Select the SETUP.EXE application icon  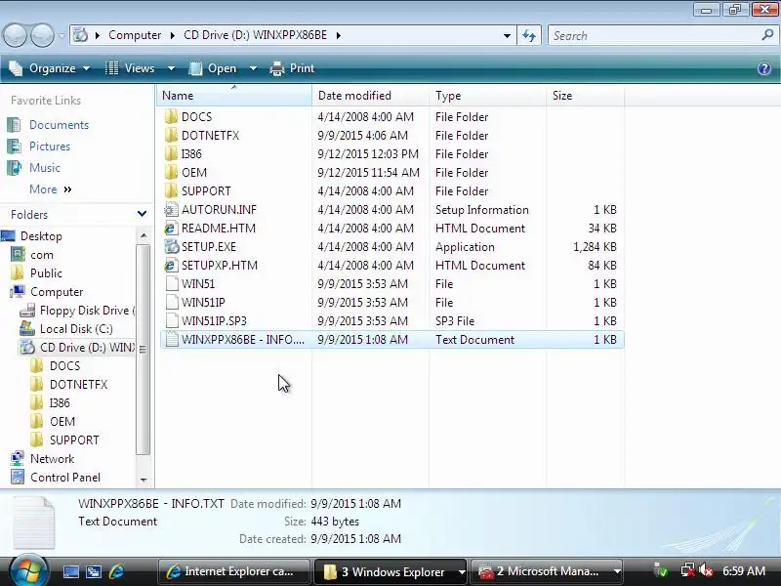coord(171,247)
